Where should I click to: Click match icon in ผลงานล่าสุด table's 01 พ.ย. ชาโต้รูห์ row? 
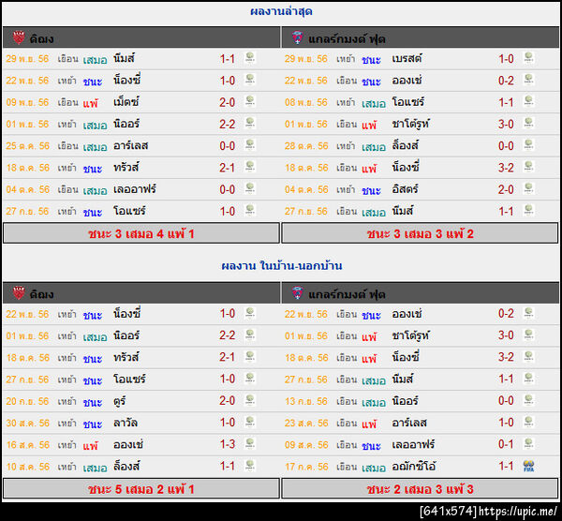point(528,124)
